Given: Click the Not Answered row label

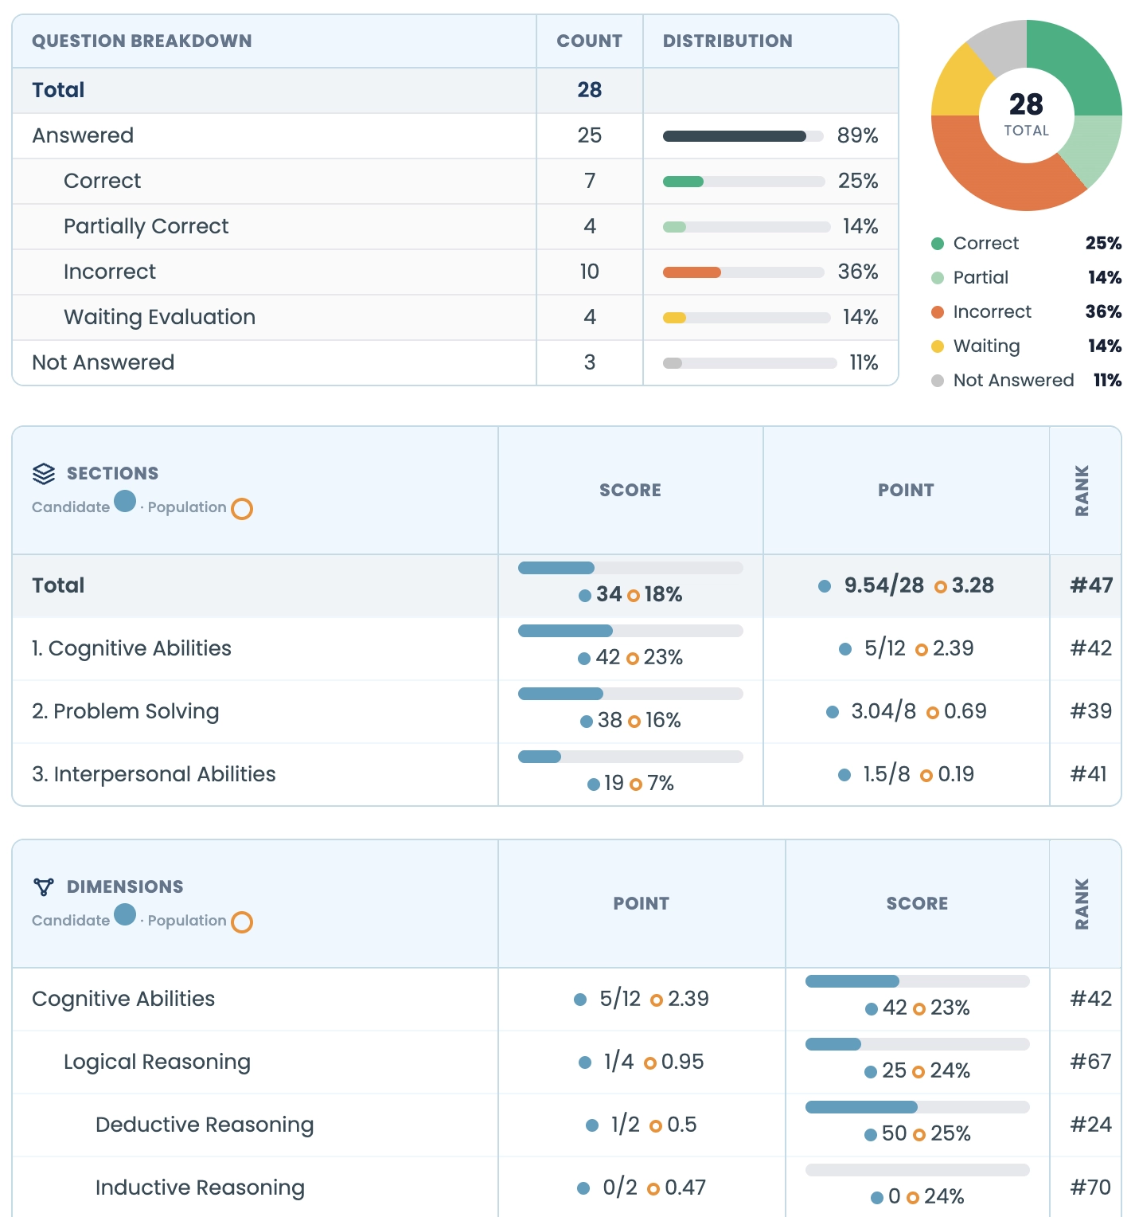Looking at the screenshot, I should pyautogui.click(x=103, y=363).
